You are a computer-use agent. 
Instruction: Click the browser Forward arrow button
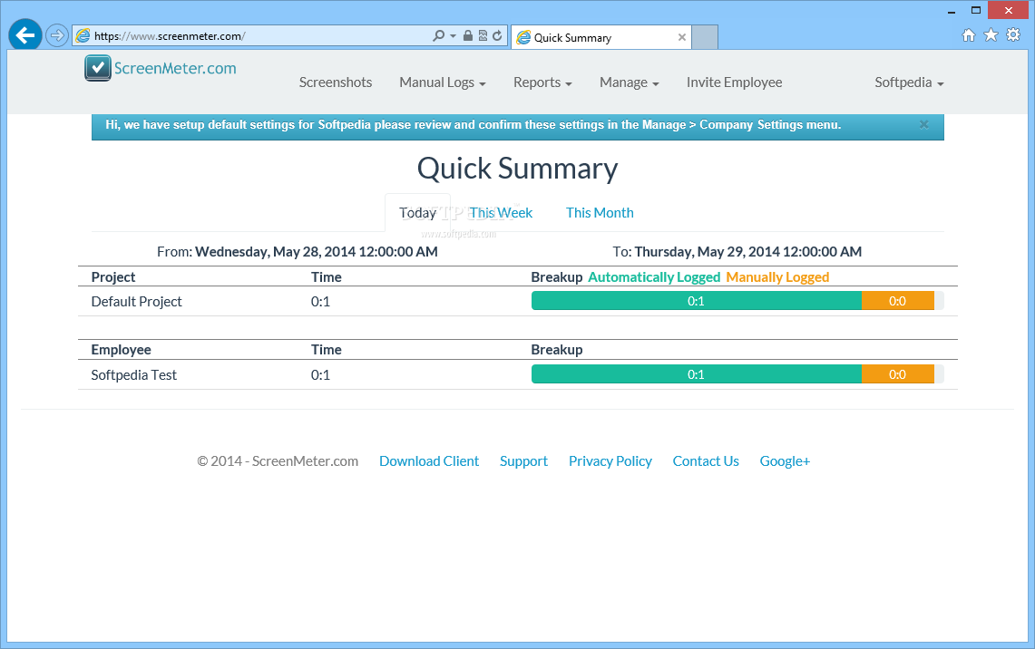[57, 35]
